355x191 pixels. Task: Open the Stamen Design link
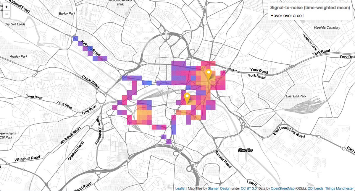click(x=218, y=188)
